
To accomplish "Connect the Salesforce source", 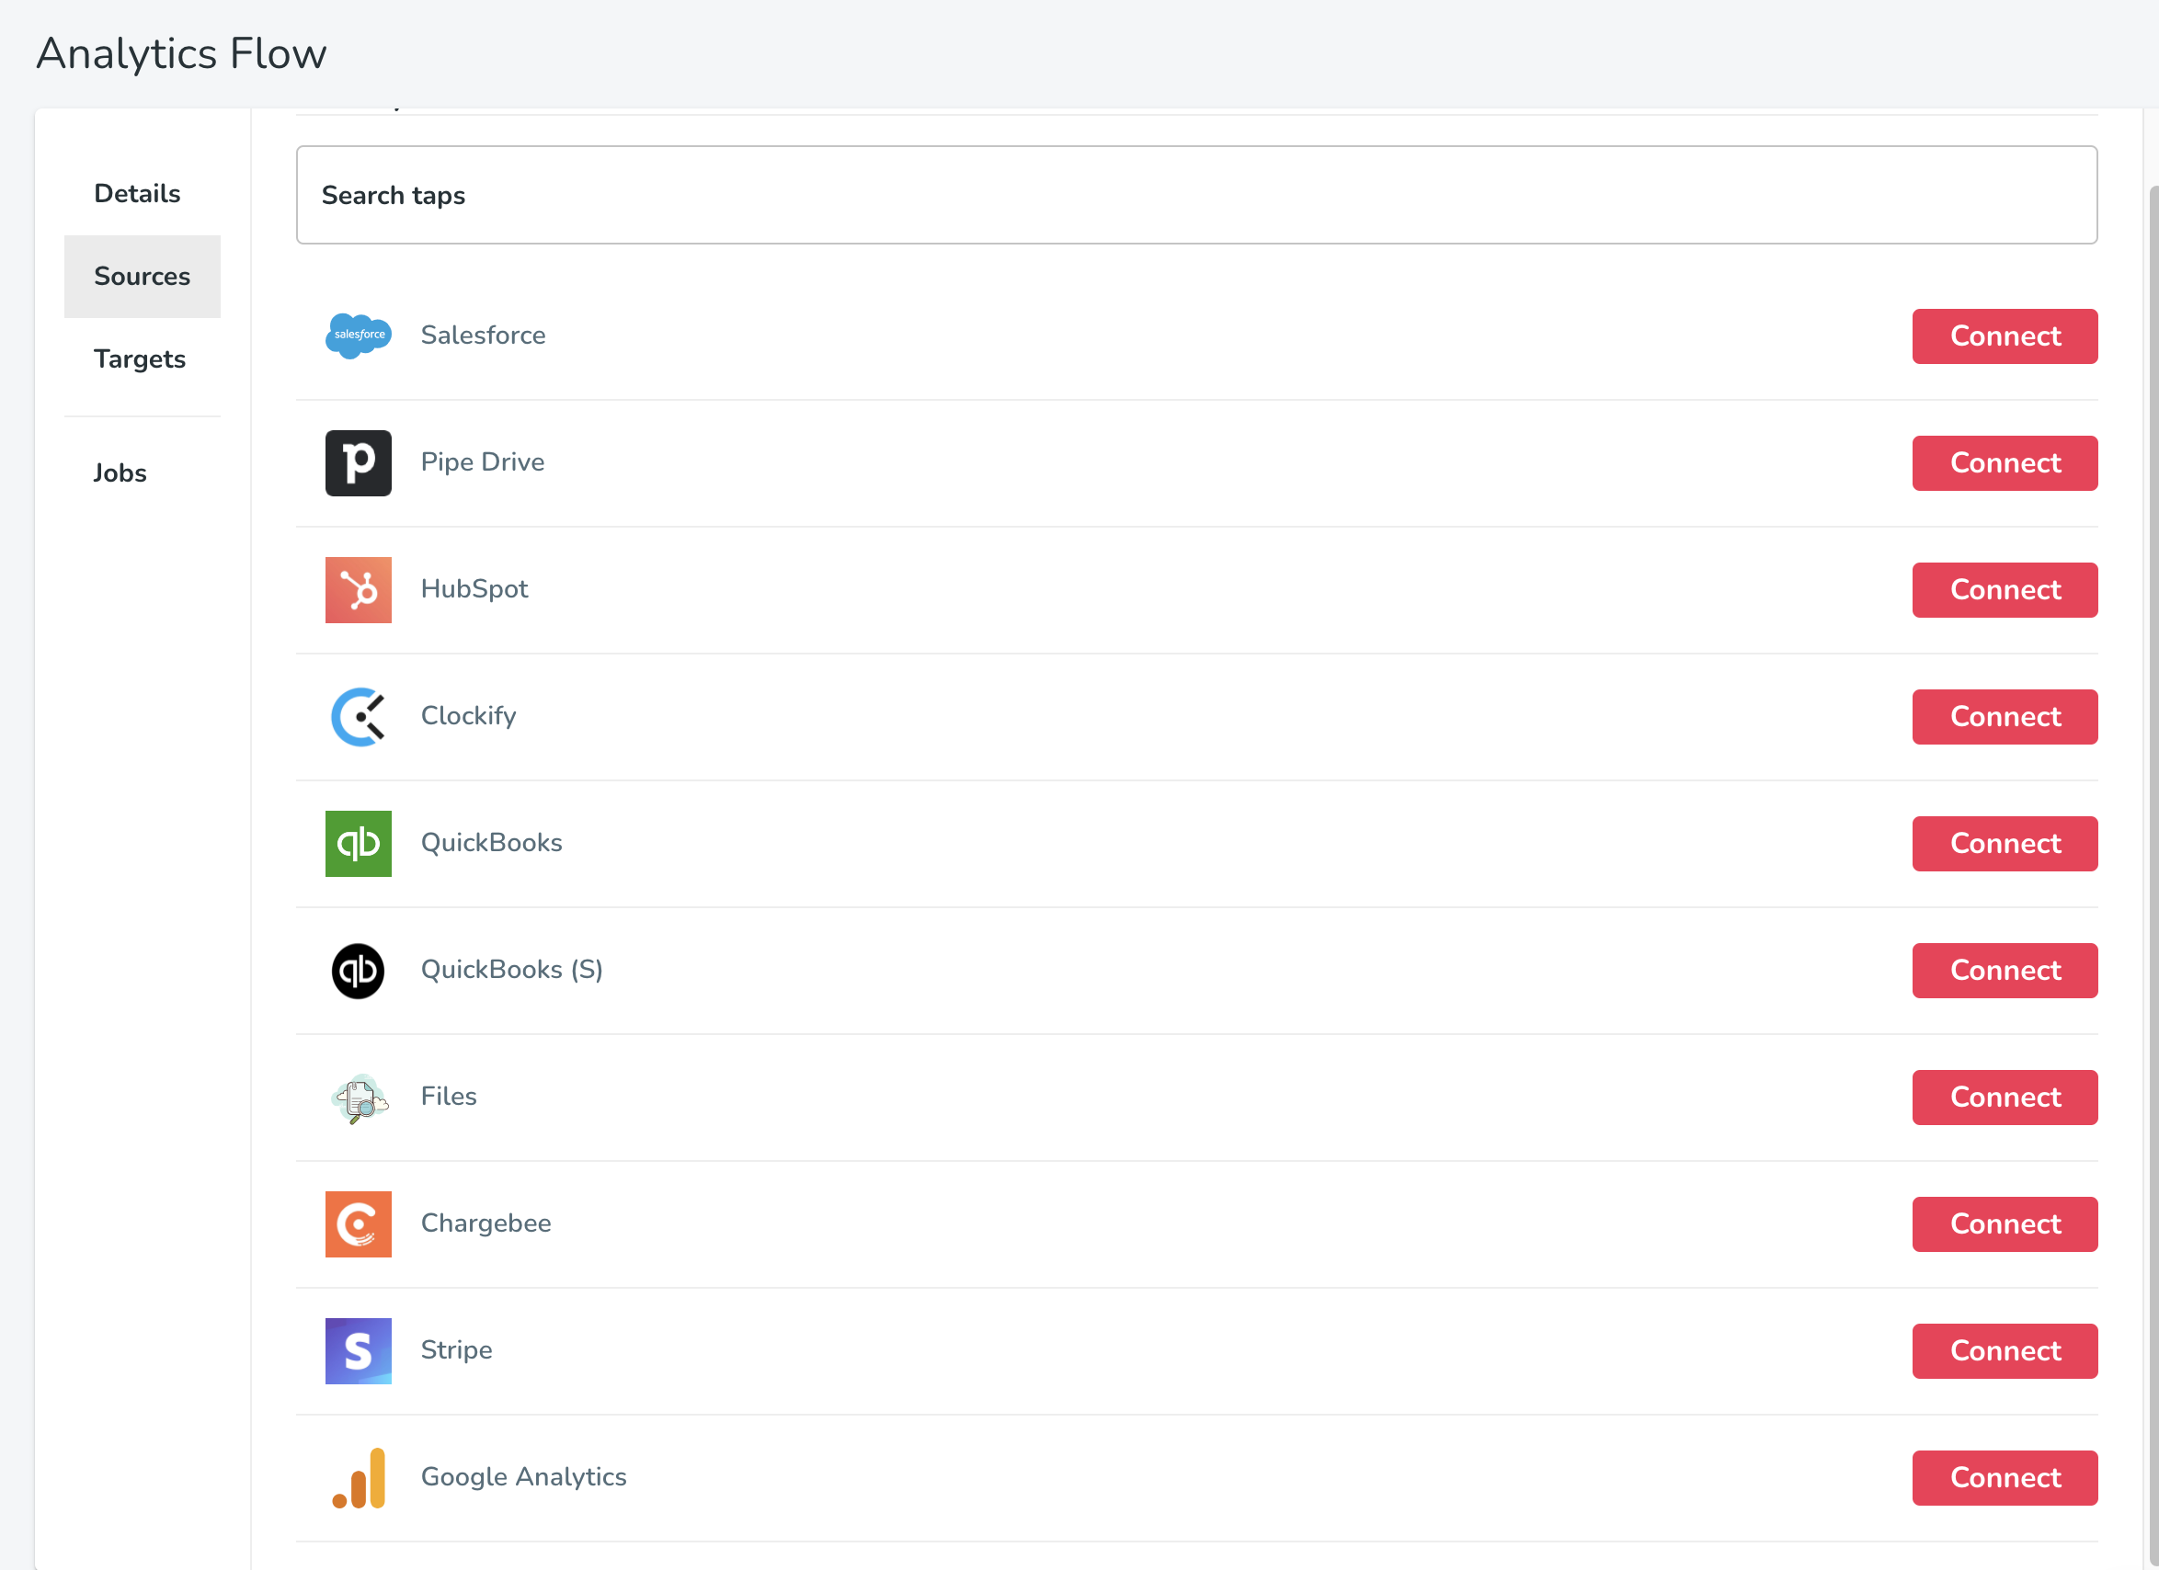I will pyautogui.click(x=2004, y=336).
